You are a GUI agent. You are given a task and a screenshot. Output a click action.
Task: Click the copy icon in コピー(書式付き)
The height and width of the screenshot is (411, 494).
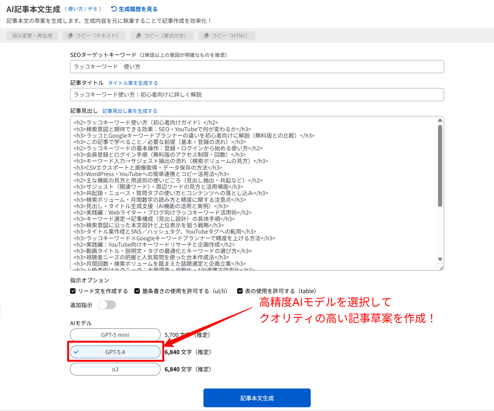point(138,36)
